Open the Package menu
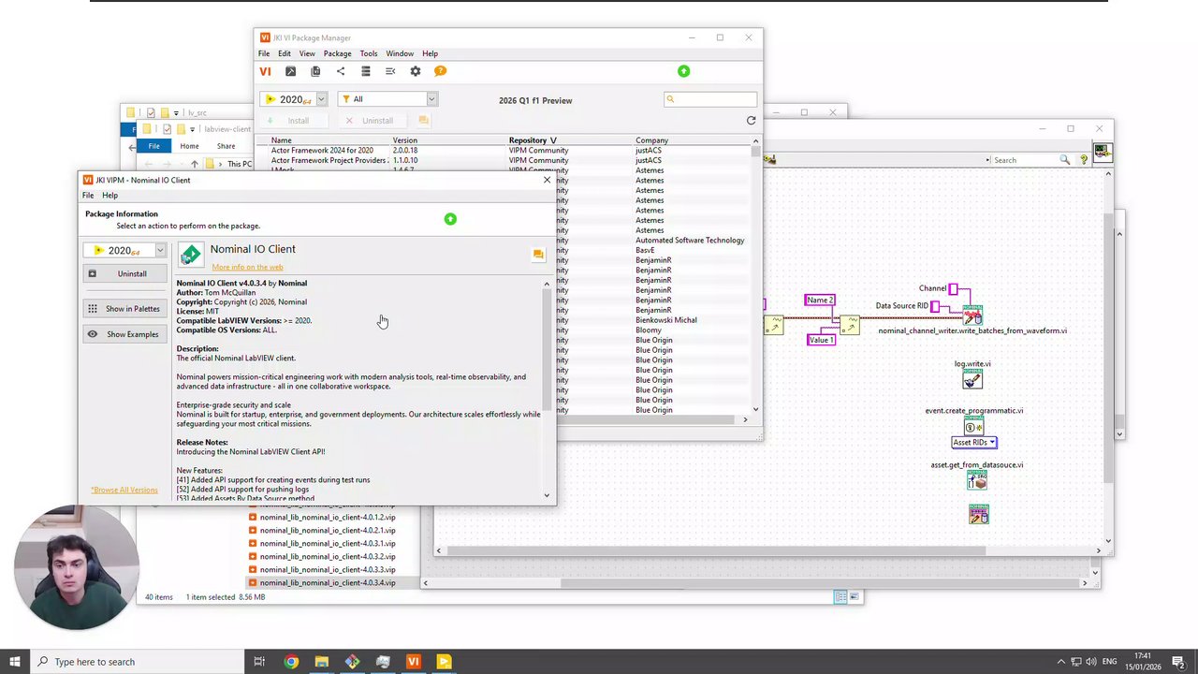Viewport: 1198px width, 674px height. pyautogui.click(x=337, y=53)
